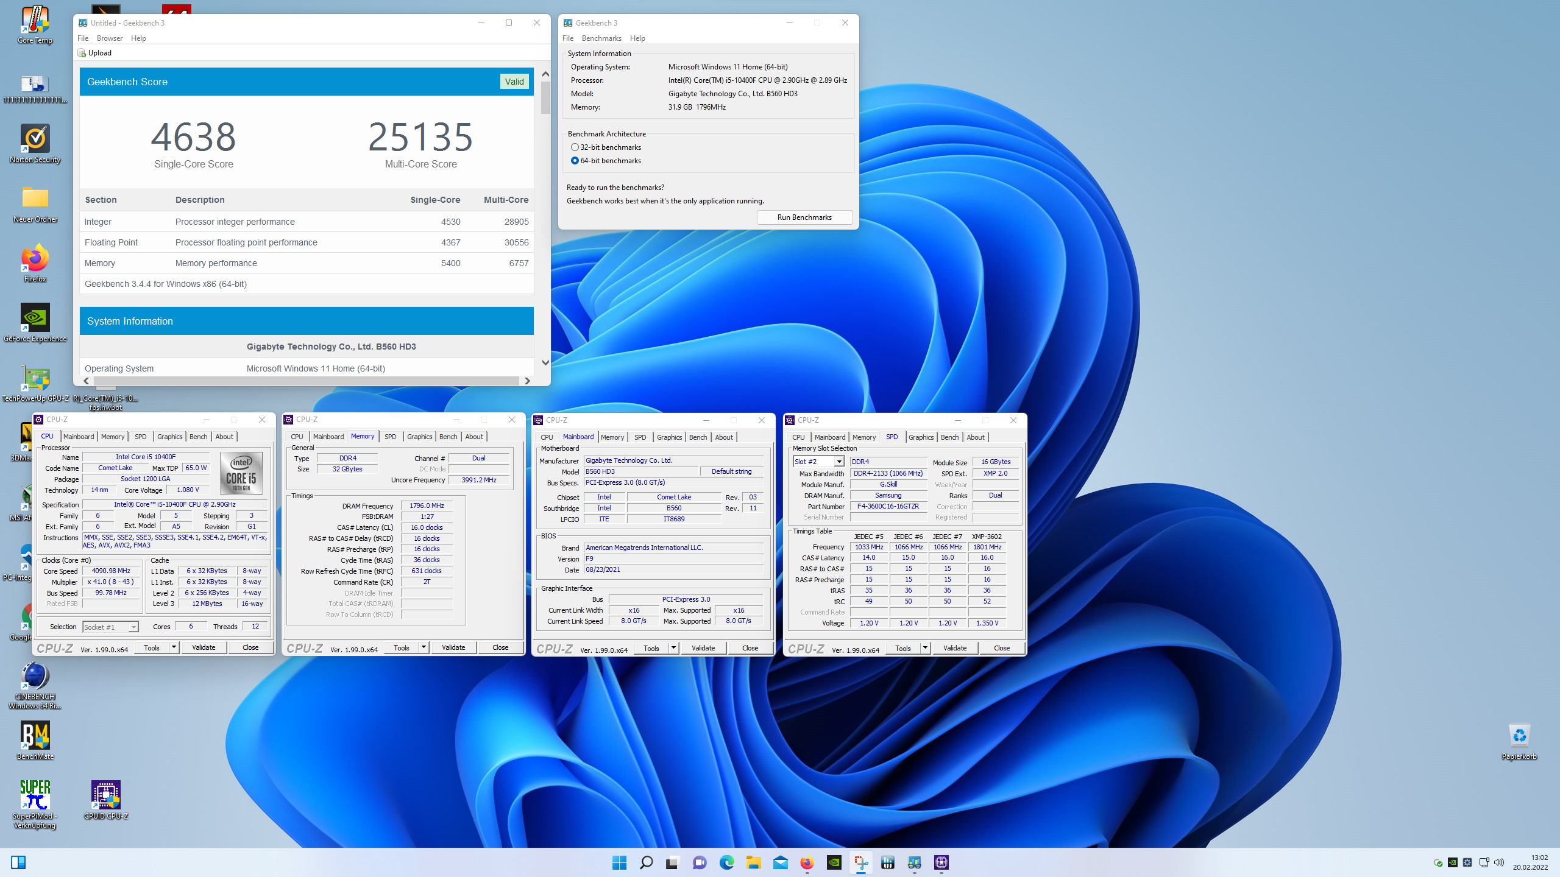This screenshot has height=877, width=1560.
Task: Open Tools dropdown arrow in CPU-Z CPU window
Action: 174,647
